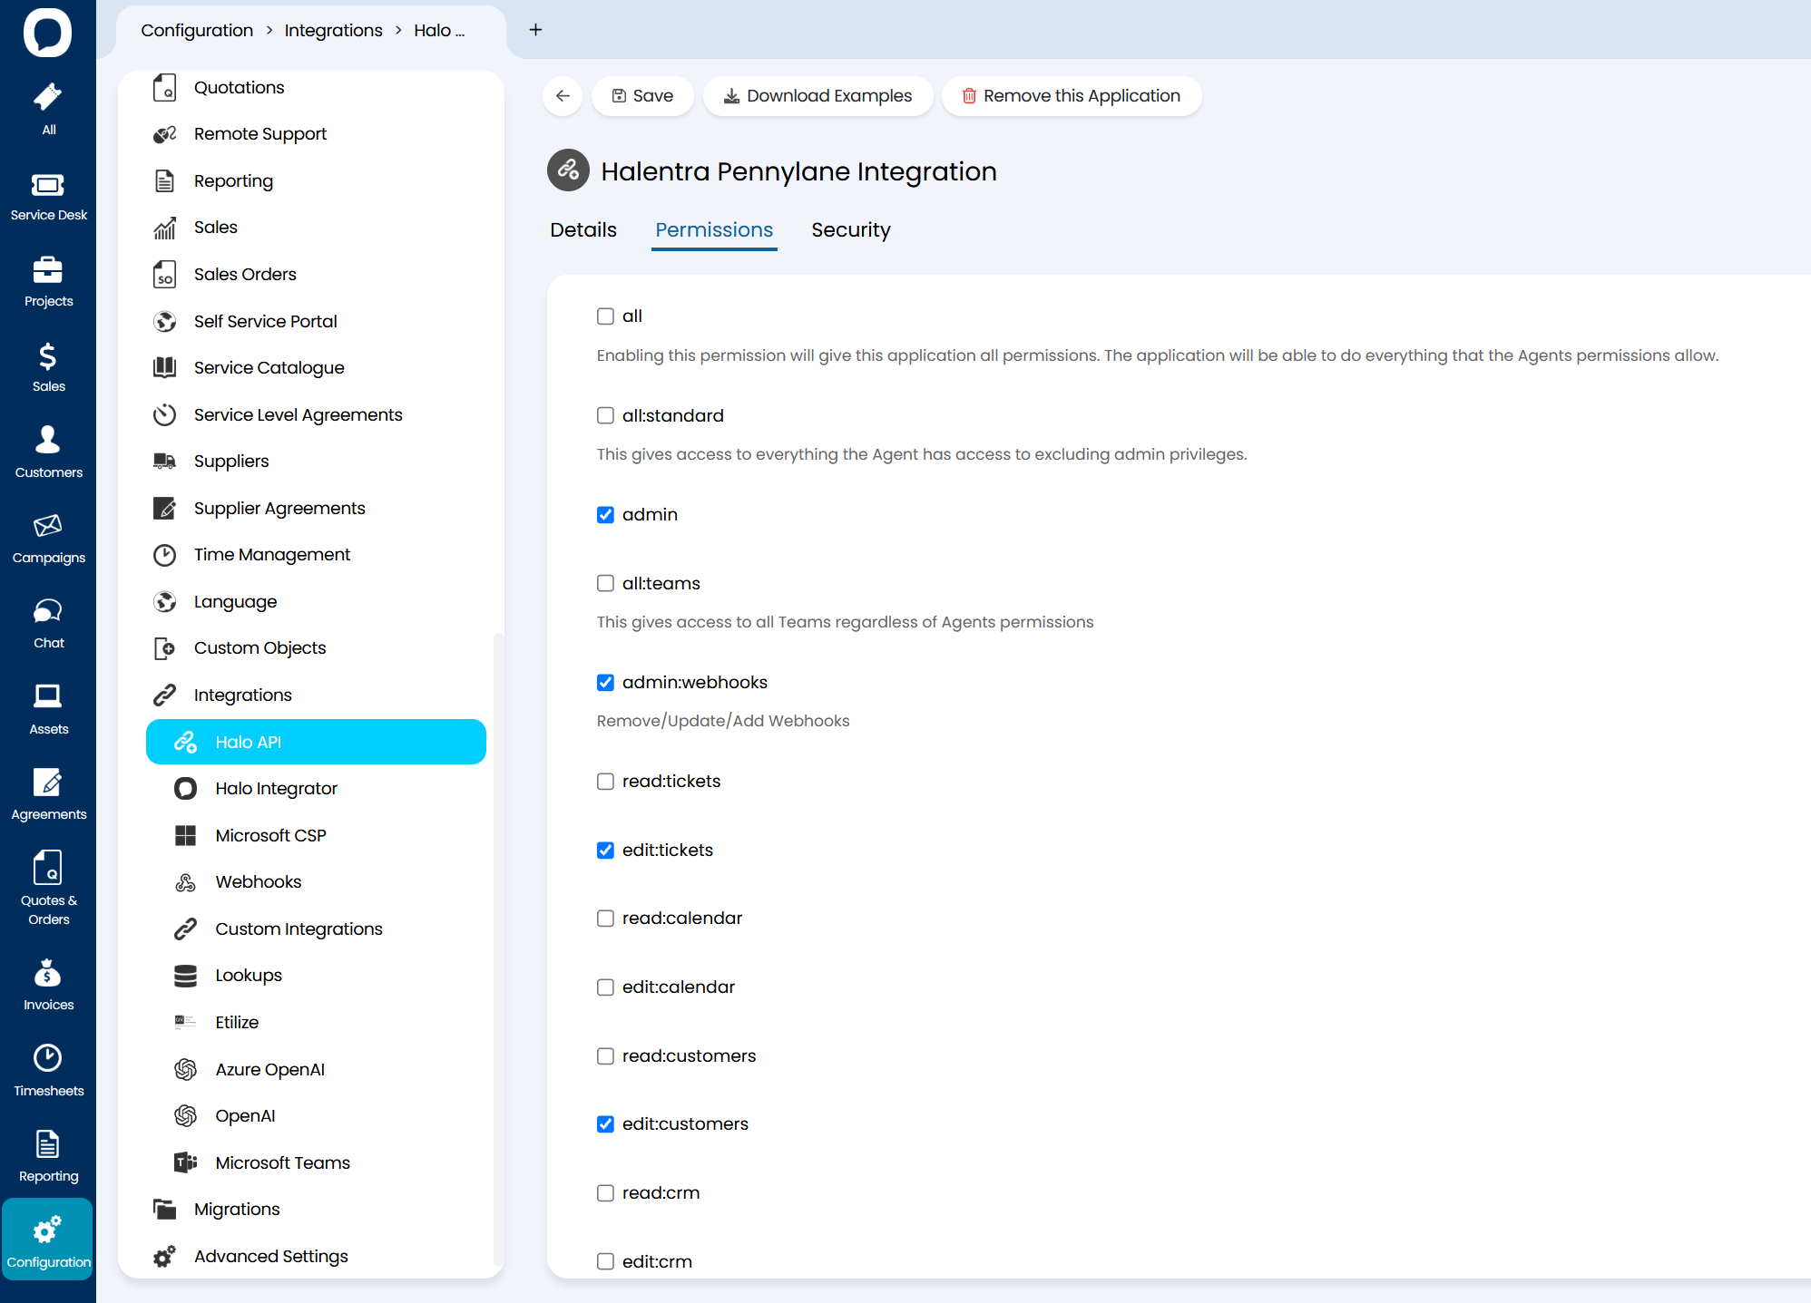Click Halo in the breadcrumb
The height and width of the screenshot is (1303, 1811).
point(439,30)
